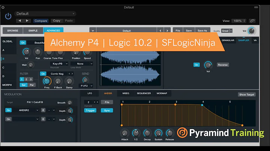Select Par filter routing
The image size is (270, 151).
31,85
